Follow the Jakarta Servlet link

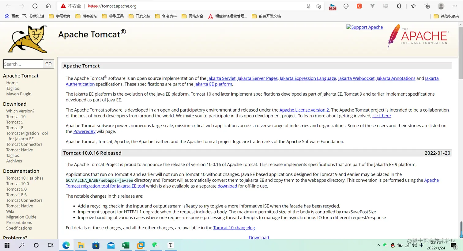tap(221, 78)
